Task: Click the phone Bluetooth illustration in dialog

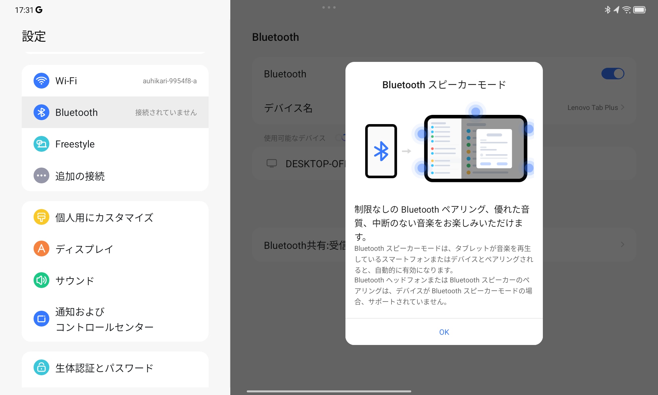Action: pos(381,151)
